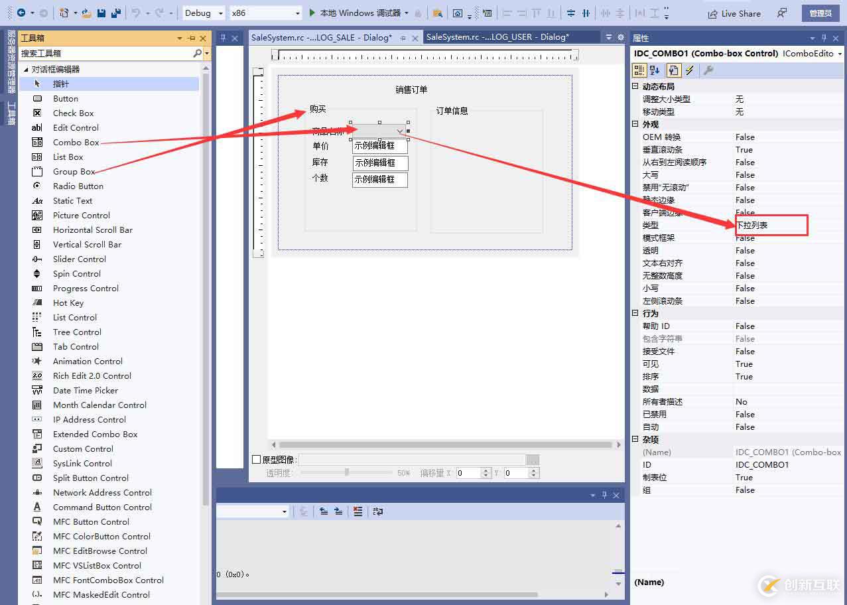Click the combo box dropdown arrow in the dialog design
This screenshot has width=847, height=605.
coord(400,131)
